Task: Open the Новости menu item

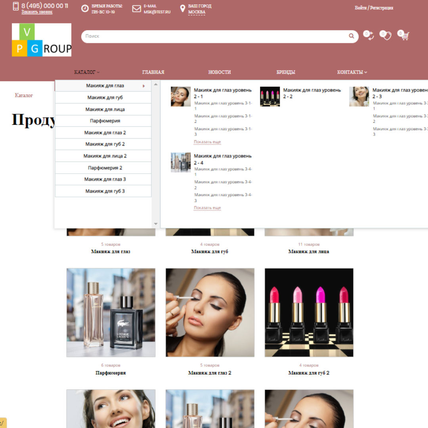Action: [220, 72]
